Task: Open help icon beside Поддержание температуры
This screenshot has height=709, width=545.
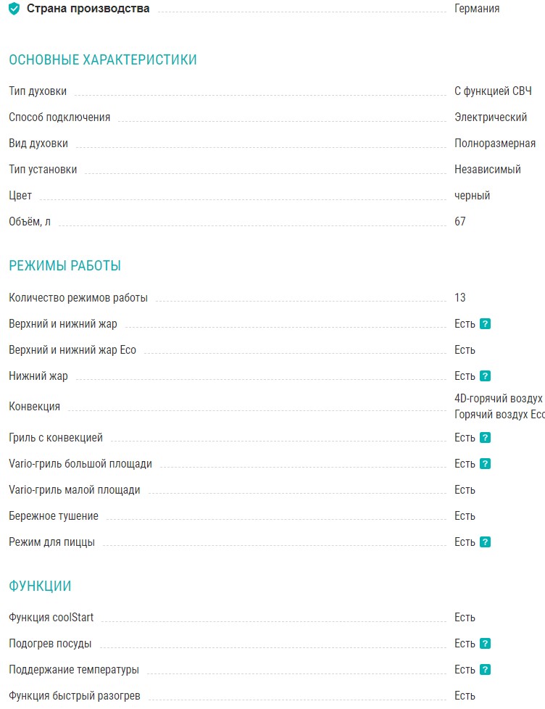Action: tap(486, 670)
